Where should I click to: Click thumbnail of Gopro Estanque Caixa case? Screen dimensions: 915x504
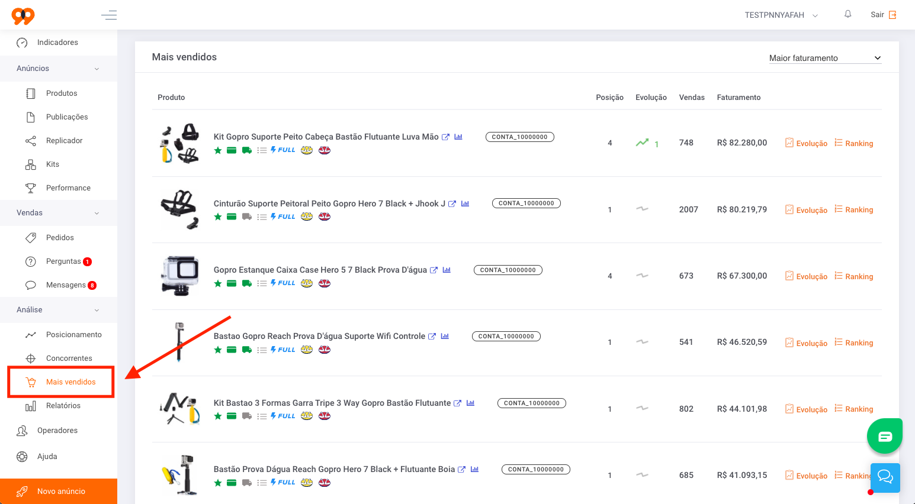click(179, 276)
